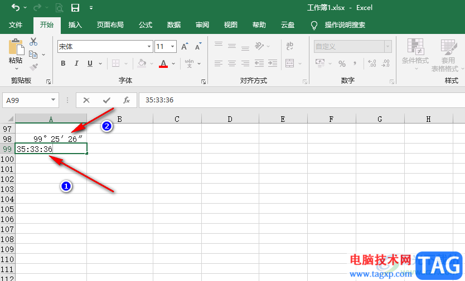Screen dimensions: 465x281
Task: Expand the Paste options arrow
Action: 17,68
